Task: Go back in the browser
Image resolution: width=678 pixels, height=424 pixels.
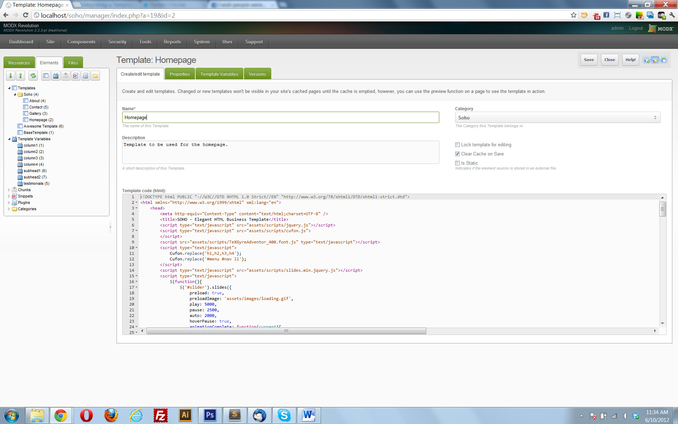Action: 6,15
